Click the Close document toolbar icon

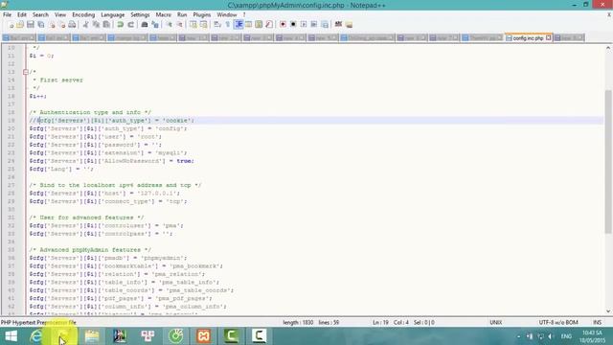click(x=52, y=25)
